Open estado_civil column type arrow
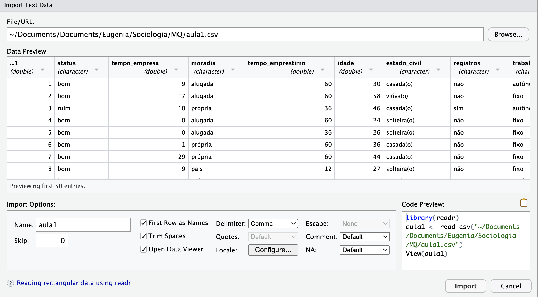The image size is (538, 297). pyautogui.click(x=438, y=70)
